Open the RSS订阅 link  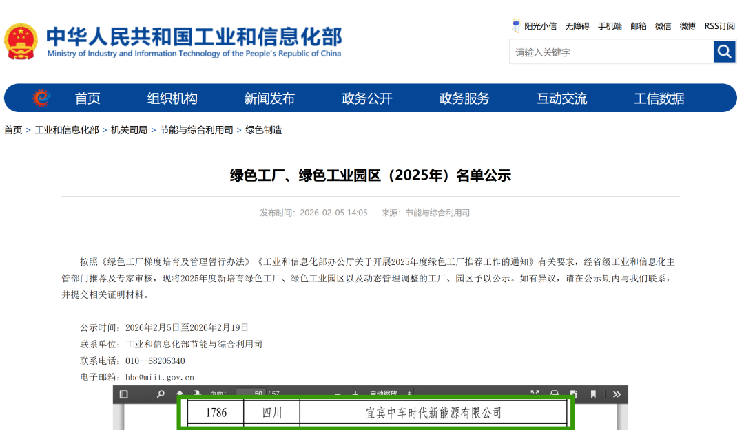(719, 26)
